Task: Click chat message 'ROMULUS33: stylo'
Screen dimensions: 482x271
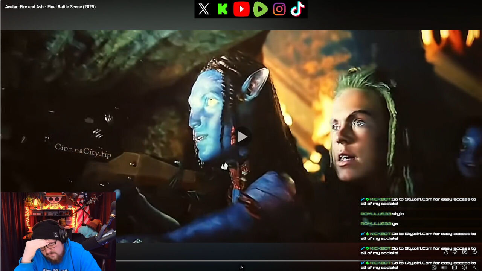Action: [382, 214]
